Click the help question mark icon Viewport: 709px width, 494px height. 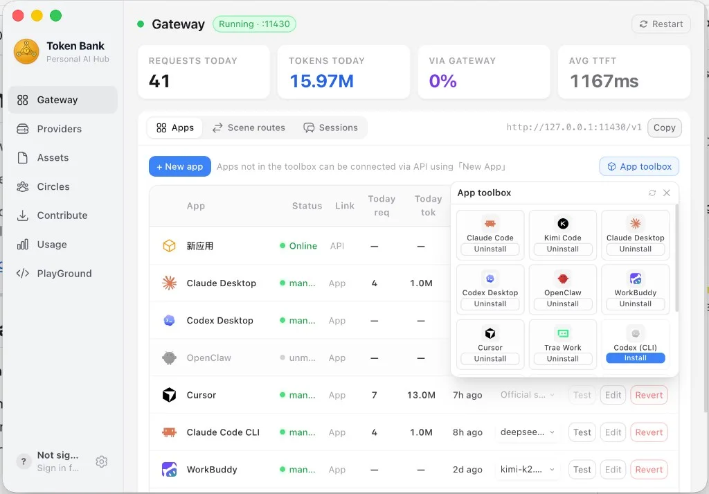point(24,461)
